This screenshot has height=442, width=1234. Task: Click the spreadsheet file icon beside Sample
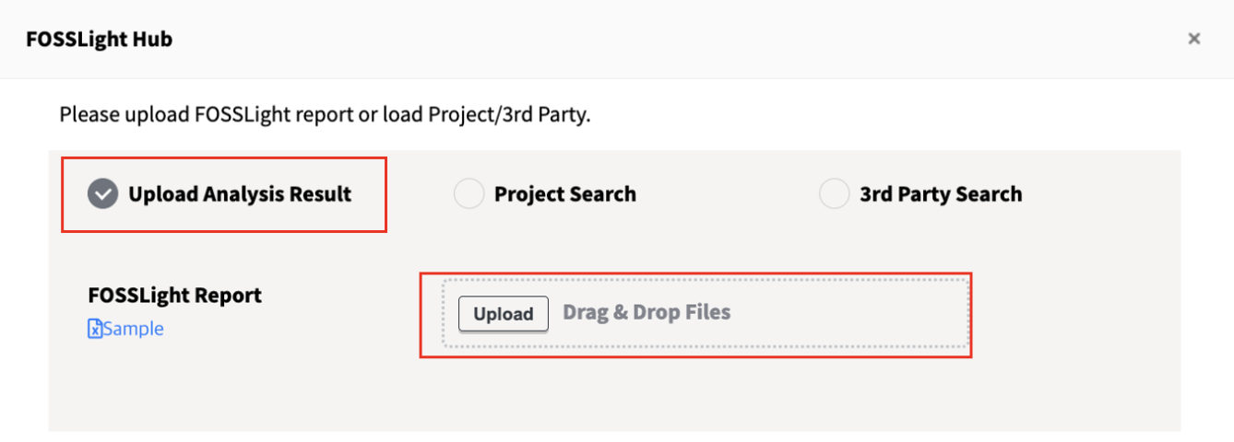point(94,329)
